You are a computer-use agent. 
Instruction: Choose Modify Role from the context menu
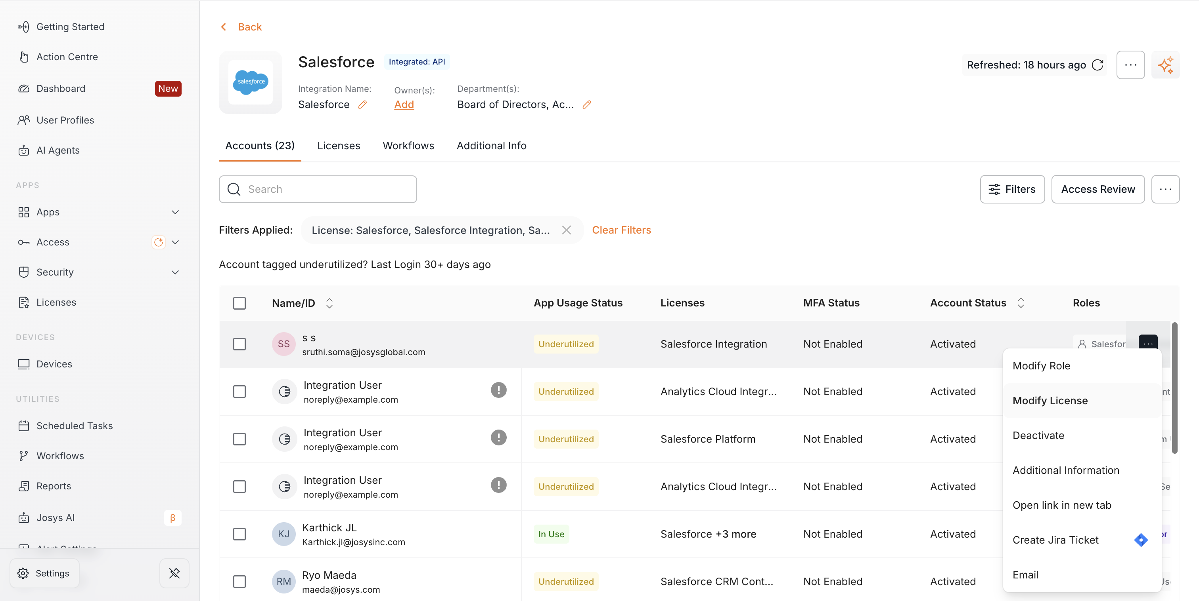point(1082,366)
